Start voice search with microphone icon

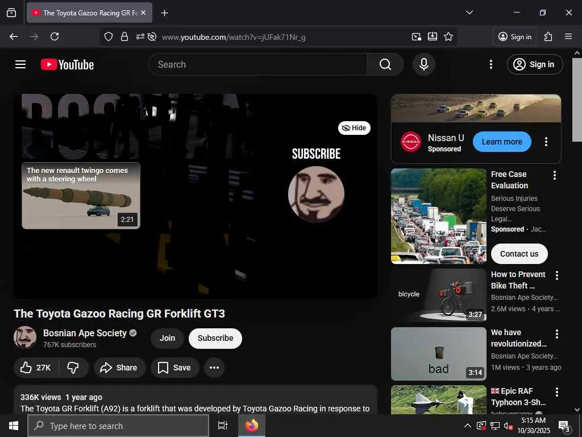coord(423,64)
